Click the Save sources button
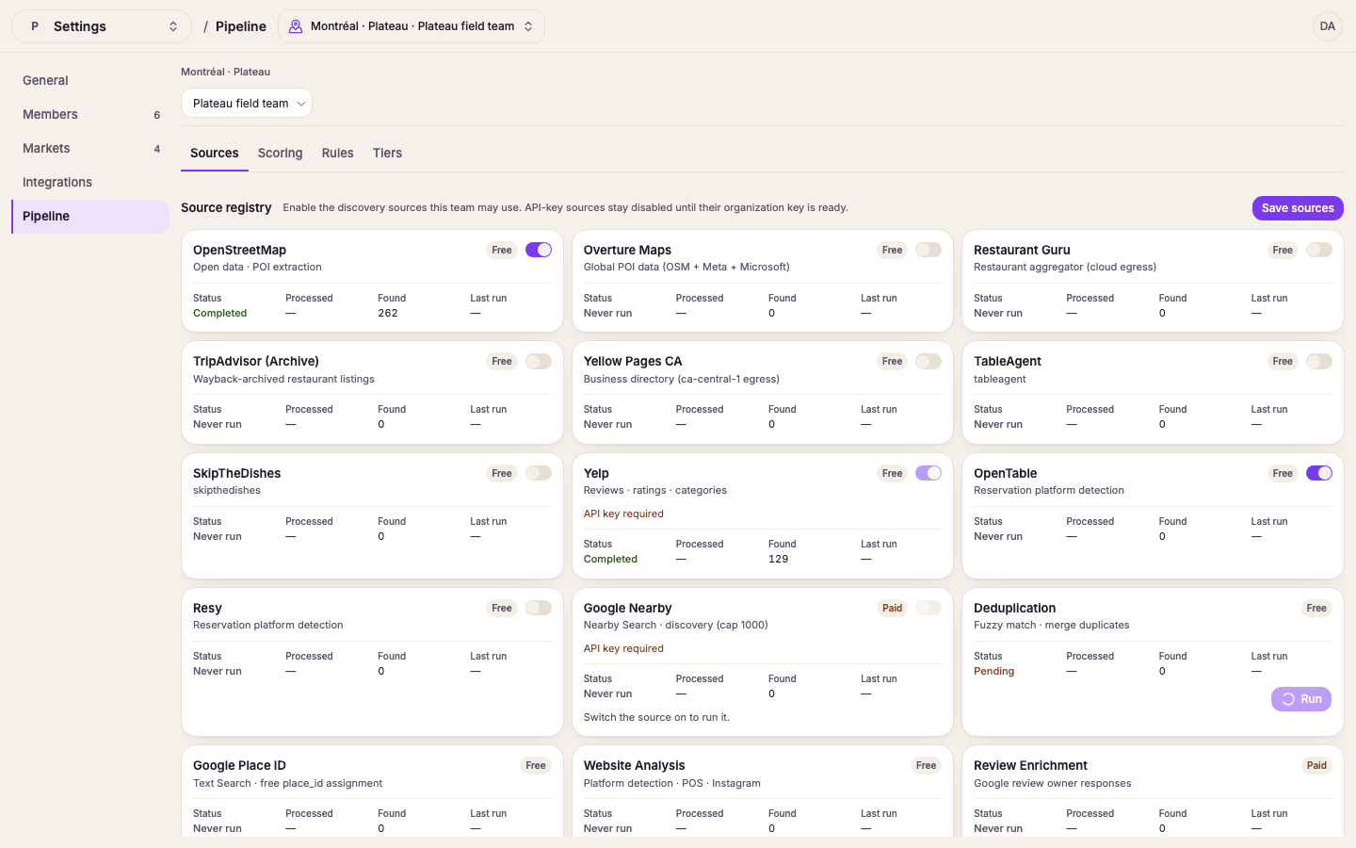Viewport: 1356px width, 848px height. click(x=1298, y=208)
